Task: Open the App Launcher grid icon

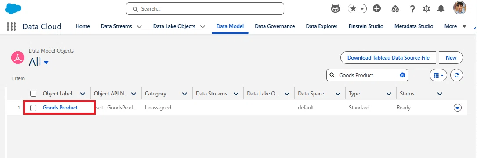Action: (x=11, y=26)
